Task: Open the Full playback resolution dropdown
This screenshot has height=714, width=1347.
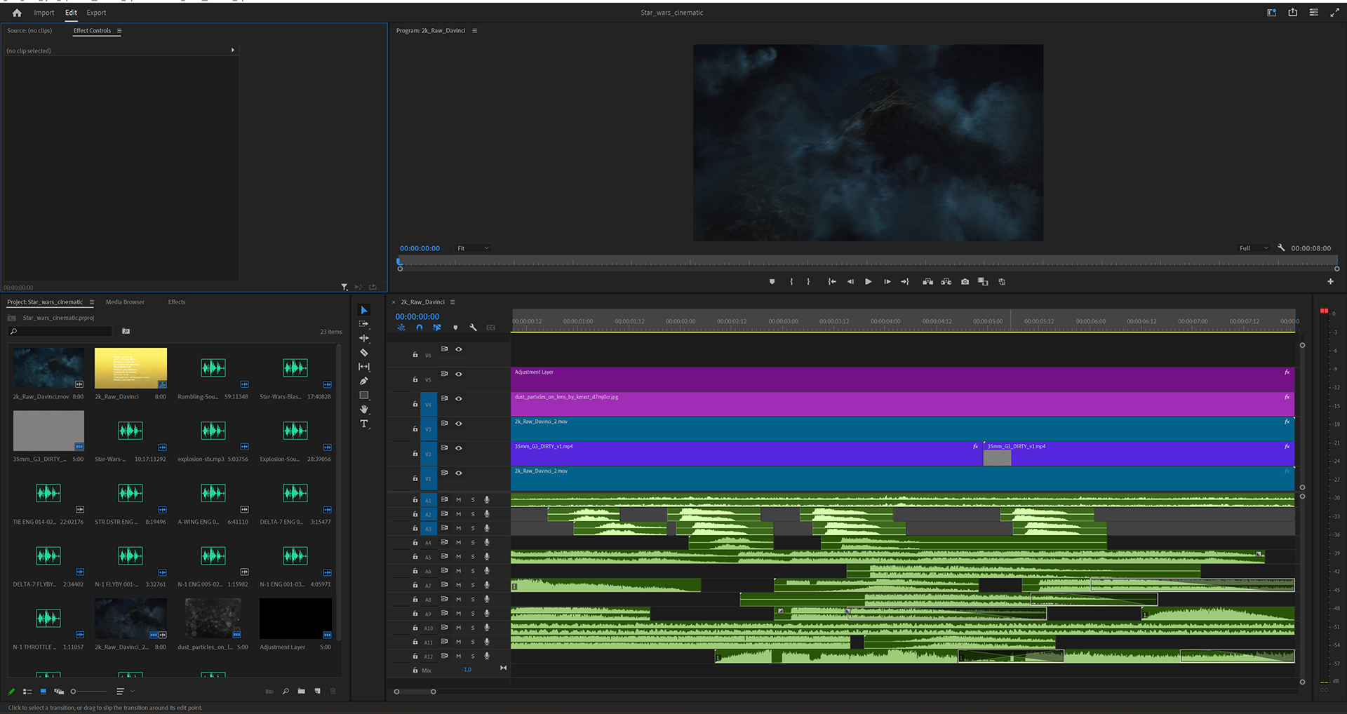Action: [1254, 248]
